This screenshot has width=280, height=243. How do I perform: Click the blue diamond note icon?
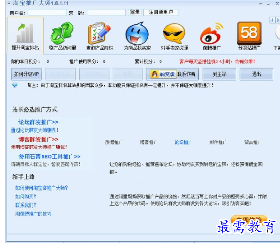(15, 85)
